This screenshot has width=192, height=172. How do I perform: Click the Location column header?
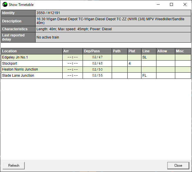tap(32, 51)
